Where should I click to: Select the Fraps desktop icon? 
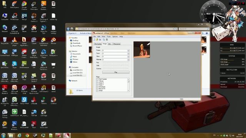24,77
